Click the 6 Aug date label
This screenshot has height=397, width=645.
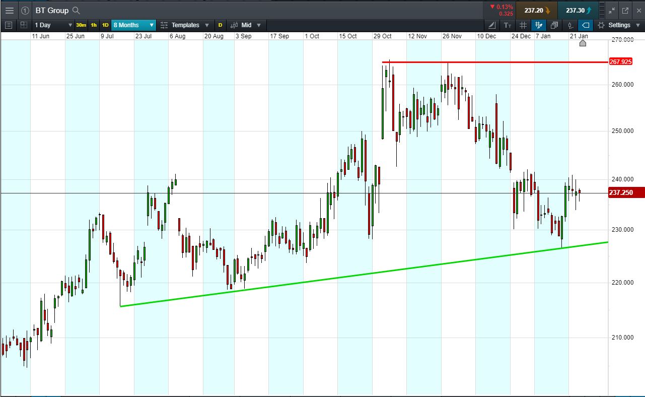pyautogui.click(x=177, y=36)
